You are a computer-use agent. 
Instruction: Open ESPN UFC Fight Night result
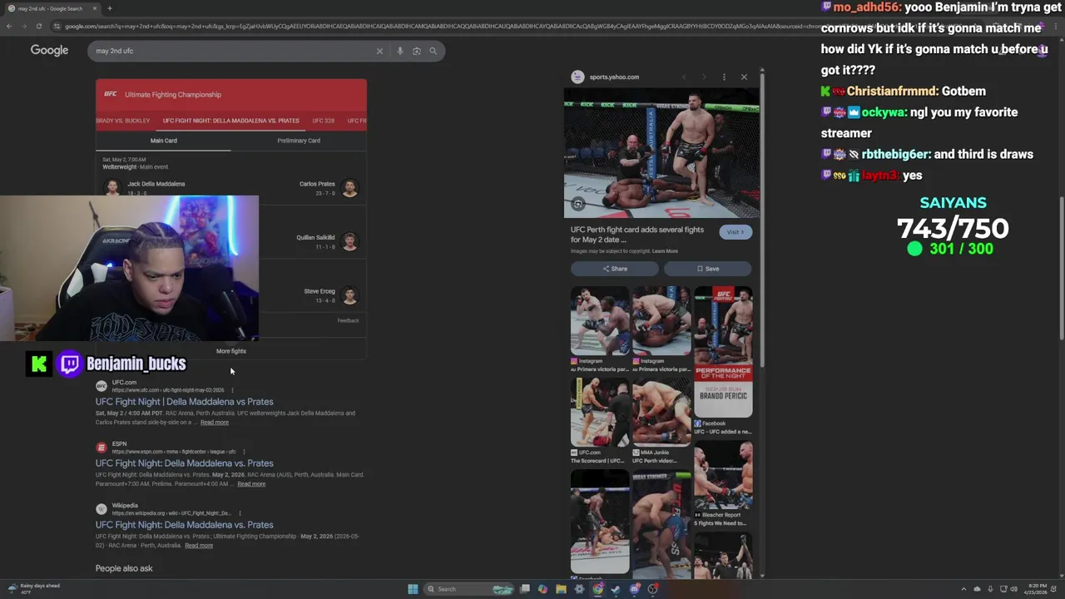pos(184,463)
